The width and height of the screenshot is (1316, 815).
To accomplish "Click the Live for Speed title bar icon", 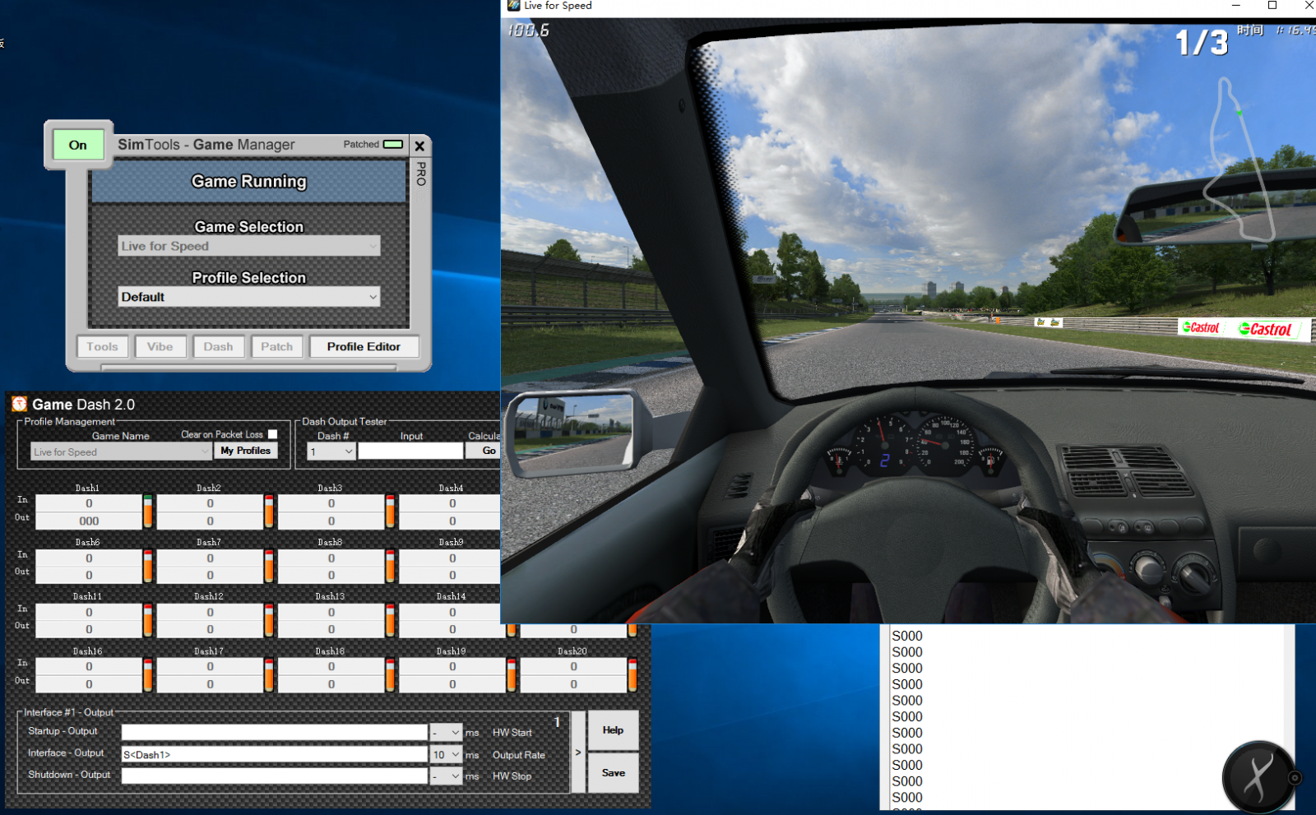I will click(513, 5).
